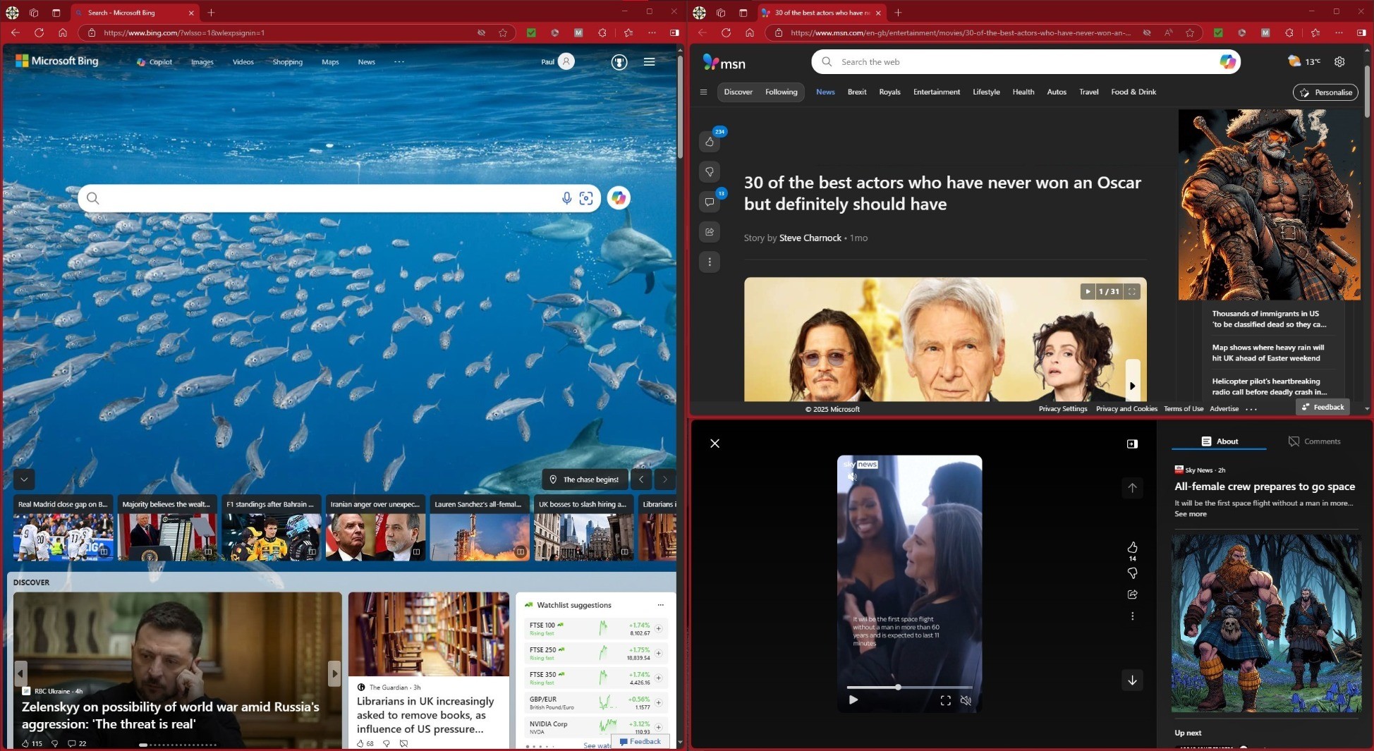1374x751 pixels.
Task: Click Feedback button on MSN article page
Action: (1323, 407)
